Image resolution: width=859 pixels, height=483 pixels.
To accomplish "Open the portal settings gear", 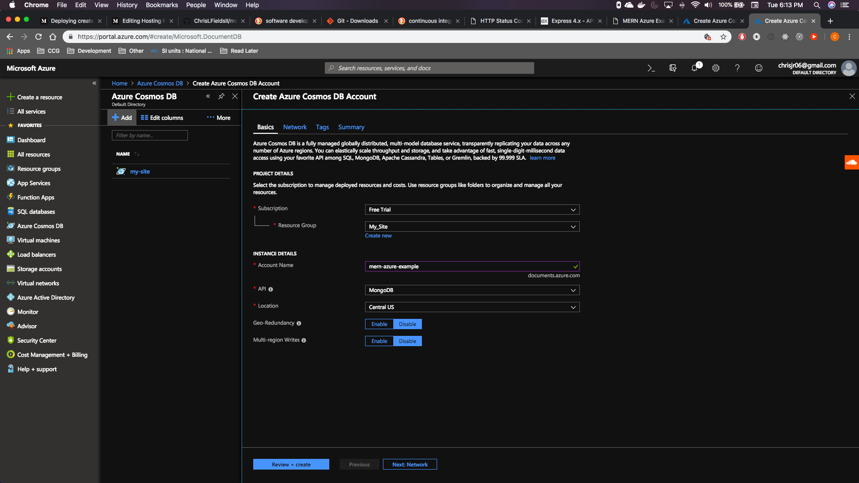I will [x=715, y=68].
